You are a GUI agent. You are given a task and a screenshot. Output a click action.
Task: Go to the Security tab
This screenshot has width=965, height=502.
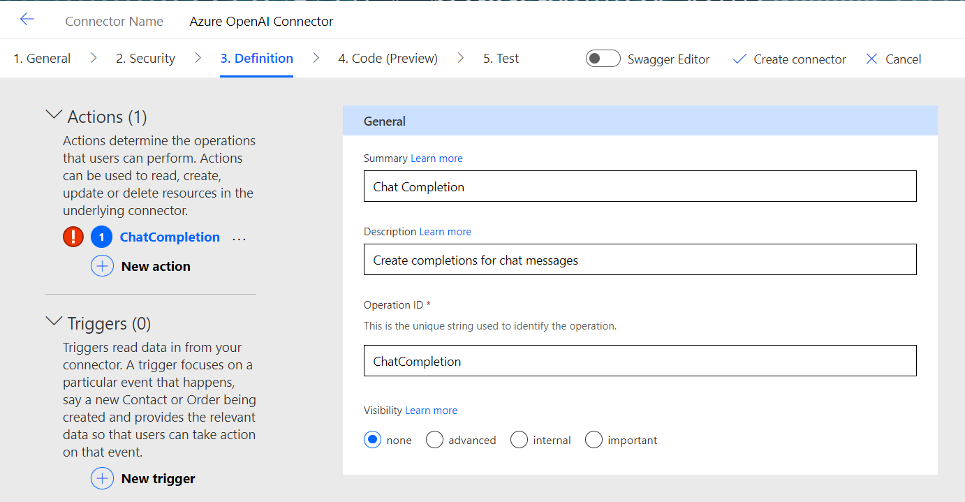point(145,59)
